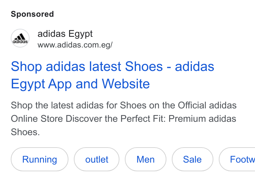This screenshot has height=182, width=255.
Task: Click the 'Shoes.' word ending the description
Action: [x=25, y=132]
